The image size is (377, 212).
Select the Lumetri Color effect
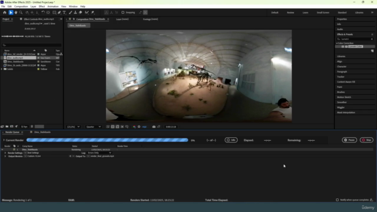[355, 47]
